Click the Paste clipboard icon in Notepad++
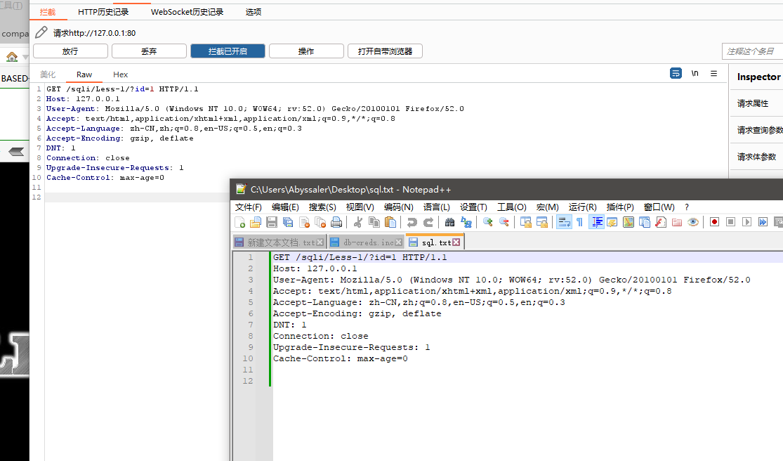Viewport: 783px width, 461px height. pos(390,222)
